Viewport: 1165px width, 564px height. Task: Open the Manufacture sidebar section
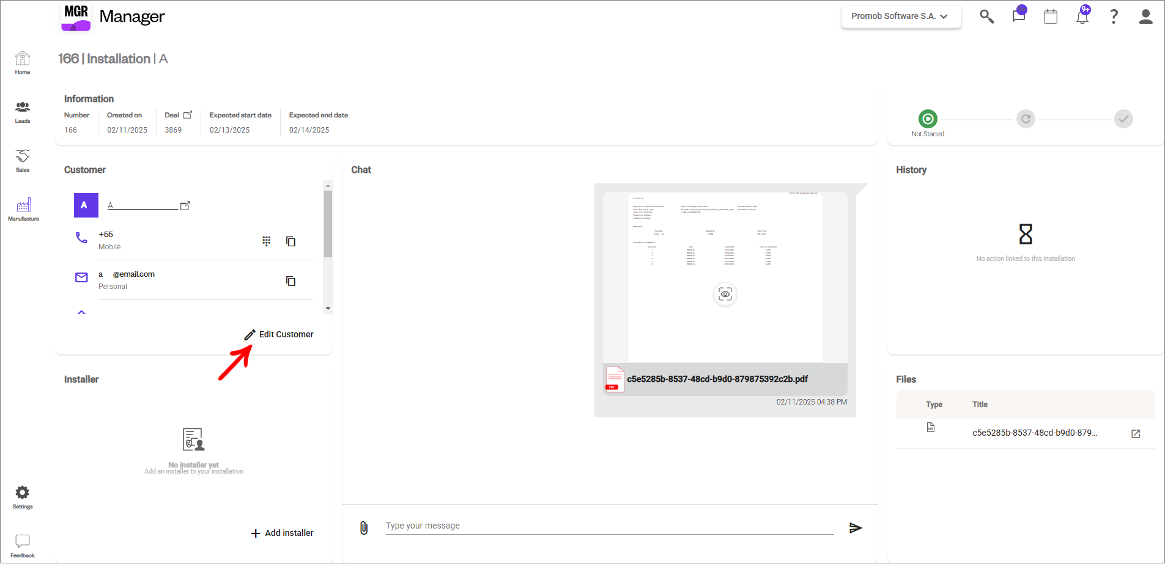[x=23, y=209]
